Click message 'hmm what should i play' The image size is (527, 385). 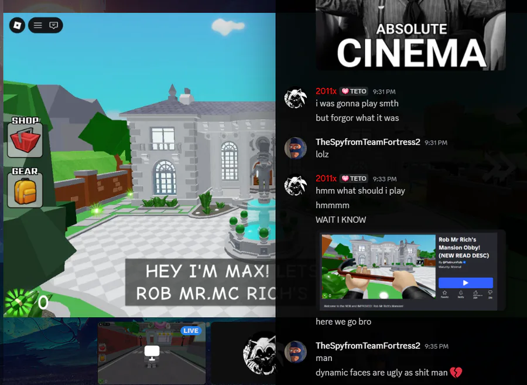click(360, 190)
